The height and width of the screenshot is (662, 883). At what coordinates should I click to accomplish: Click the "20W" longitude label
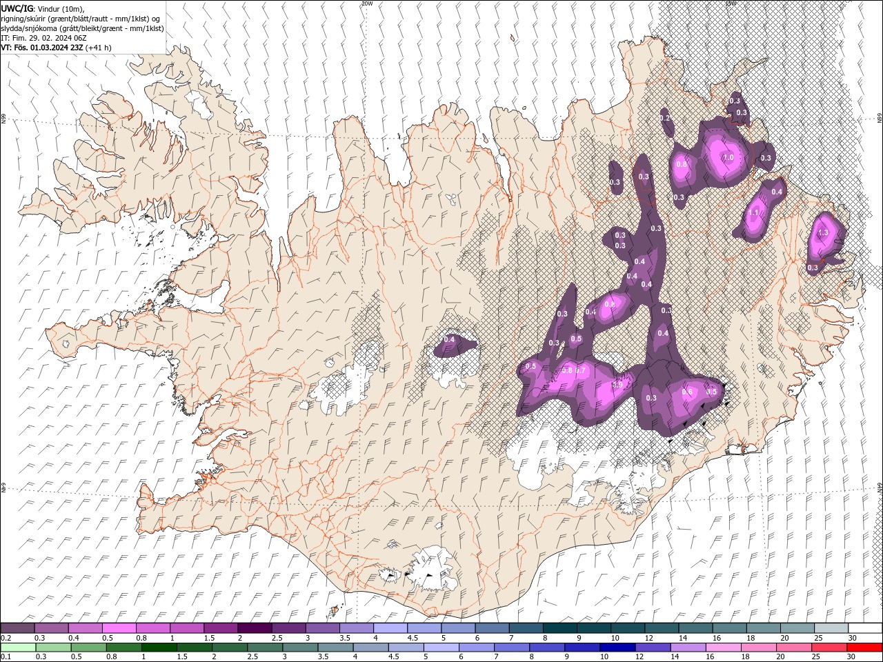(367, 3)
